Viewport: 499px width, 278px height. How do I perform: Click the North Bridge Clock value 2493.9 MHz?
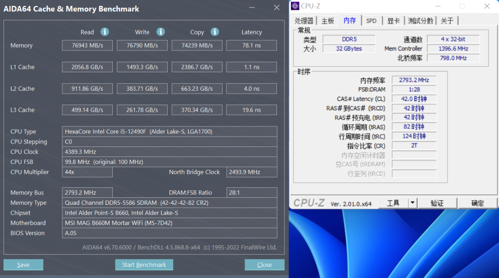251,172
